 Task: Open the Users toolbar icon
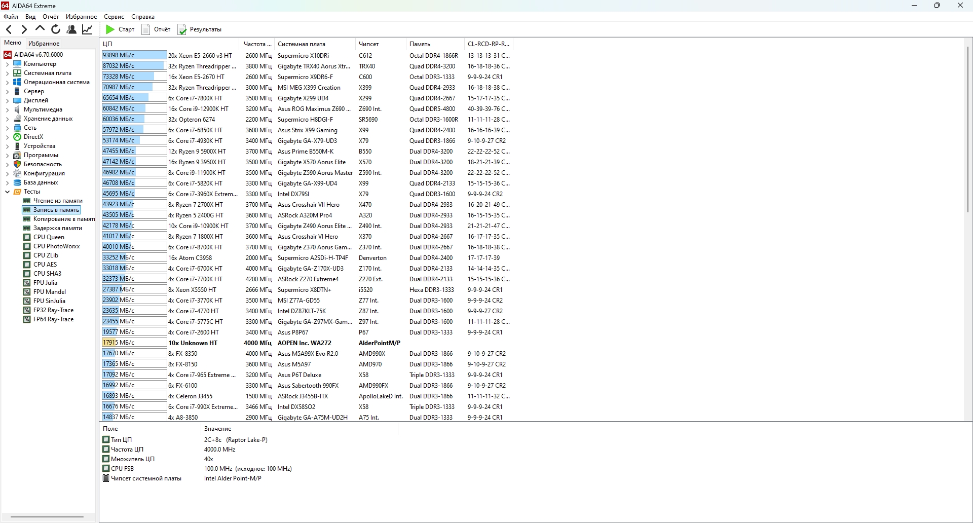pyautogui.click(x=71, y=29)
